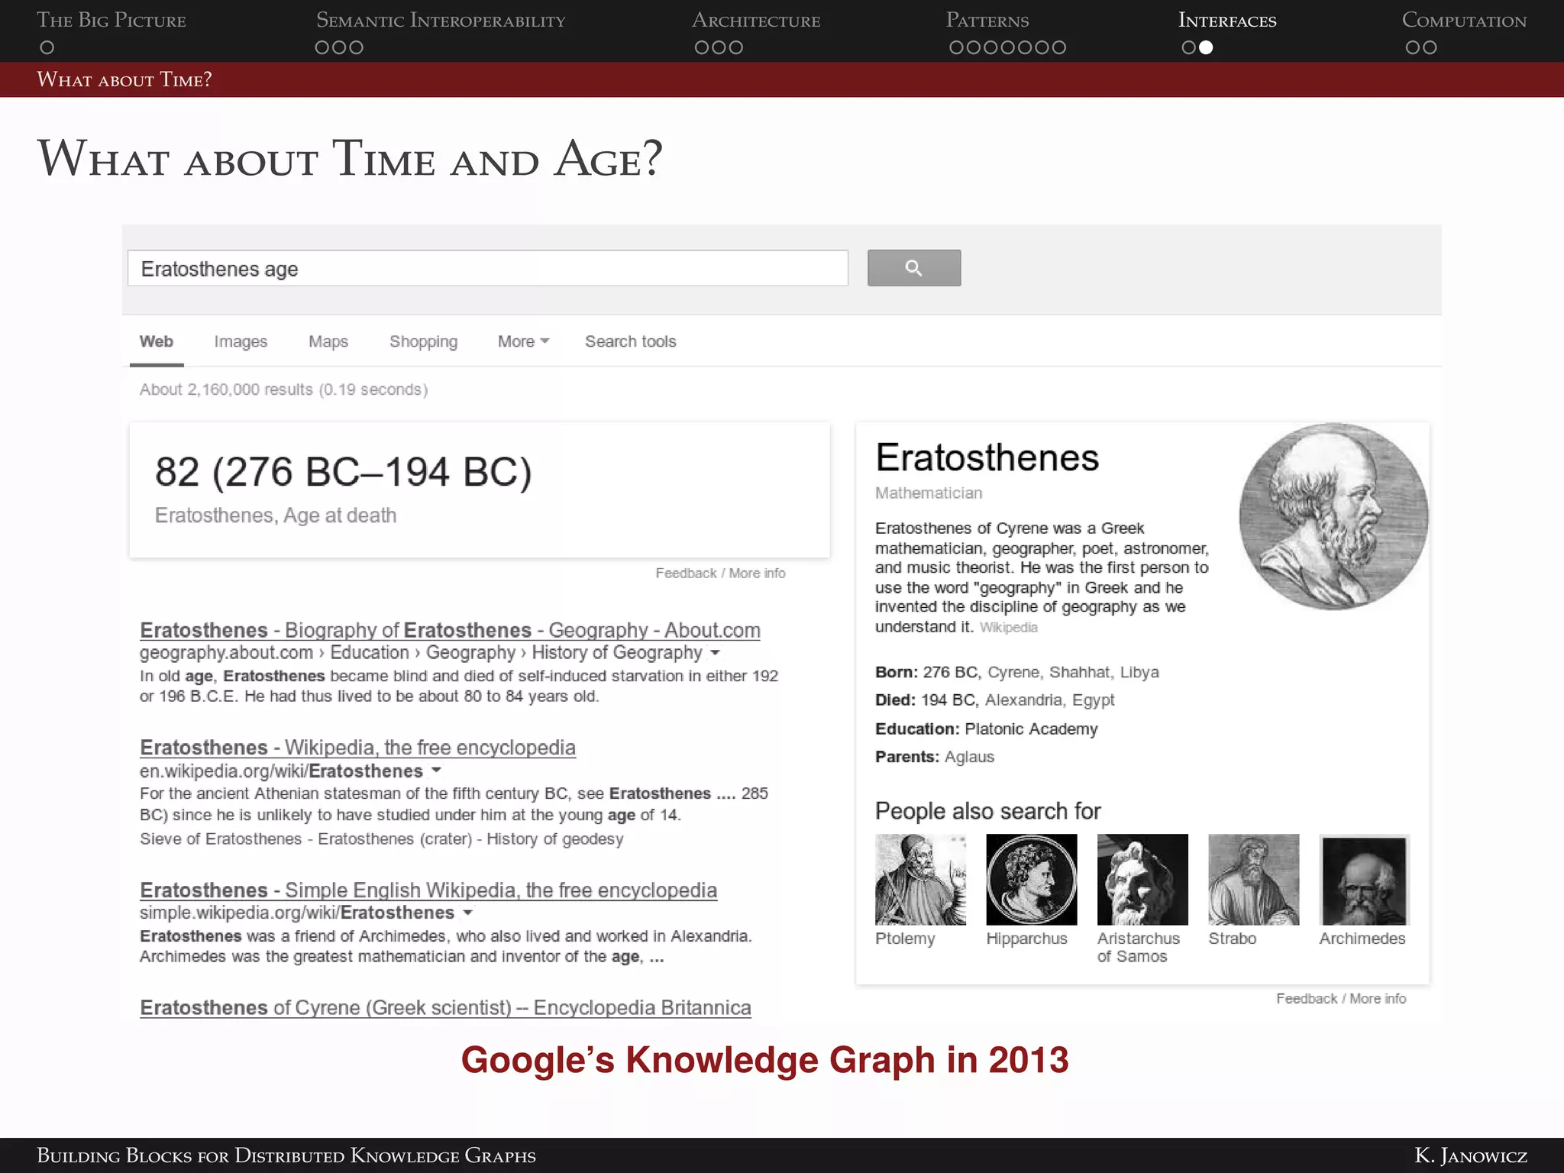Click the search box containing Eratosthenes age
The width and height of the screenshot is (1564, 1173).
488,268
